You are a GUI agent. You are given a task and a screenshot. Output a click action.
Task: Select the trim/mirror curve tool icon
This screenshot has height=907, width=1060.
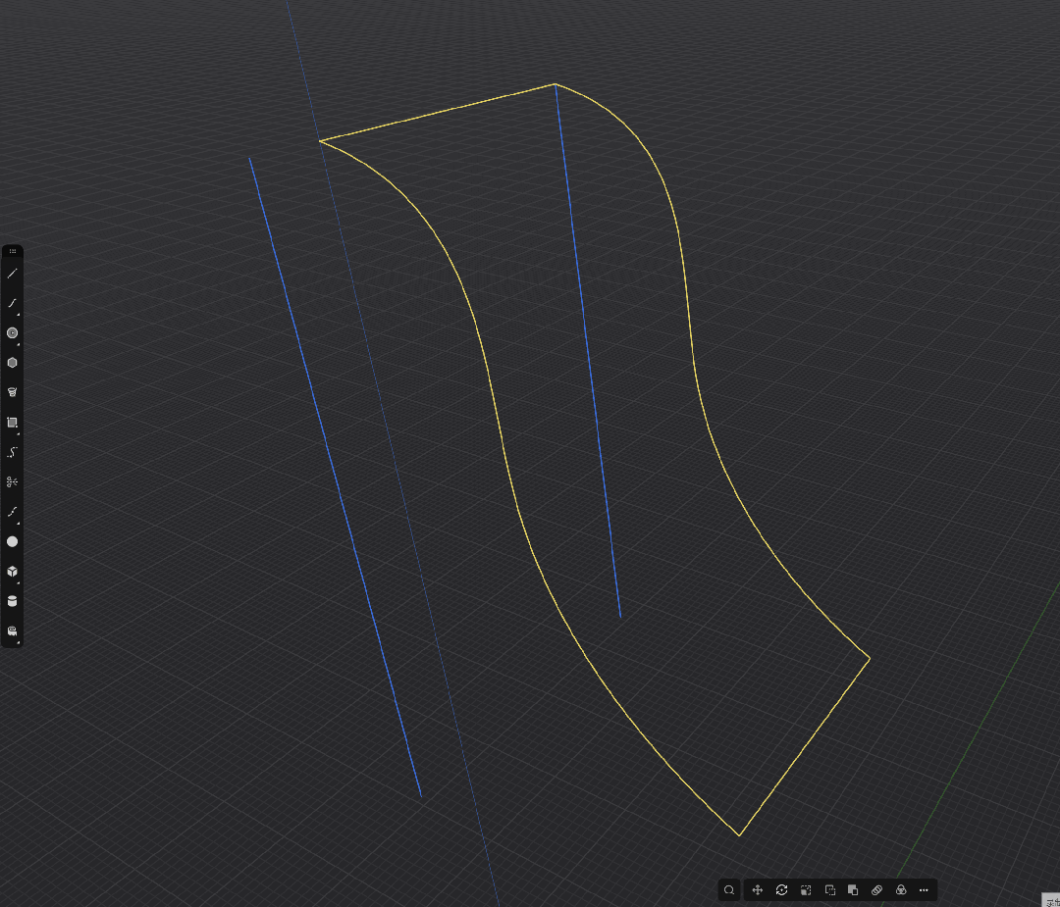[12, 482]
